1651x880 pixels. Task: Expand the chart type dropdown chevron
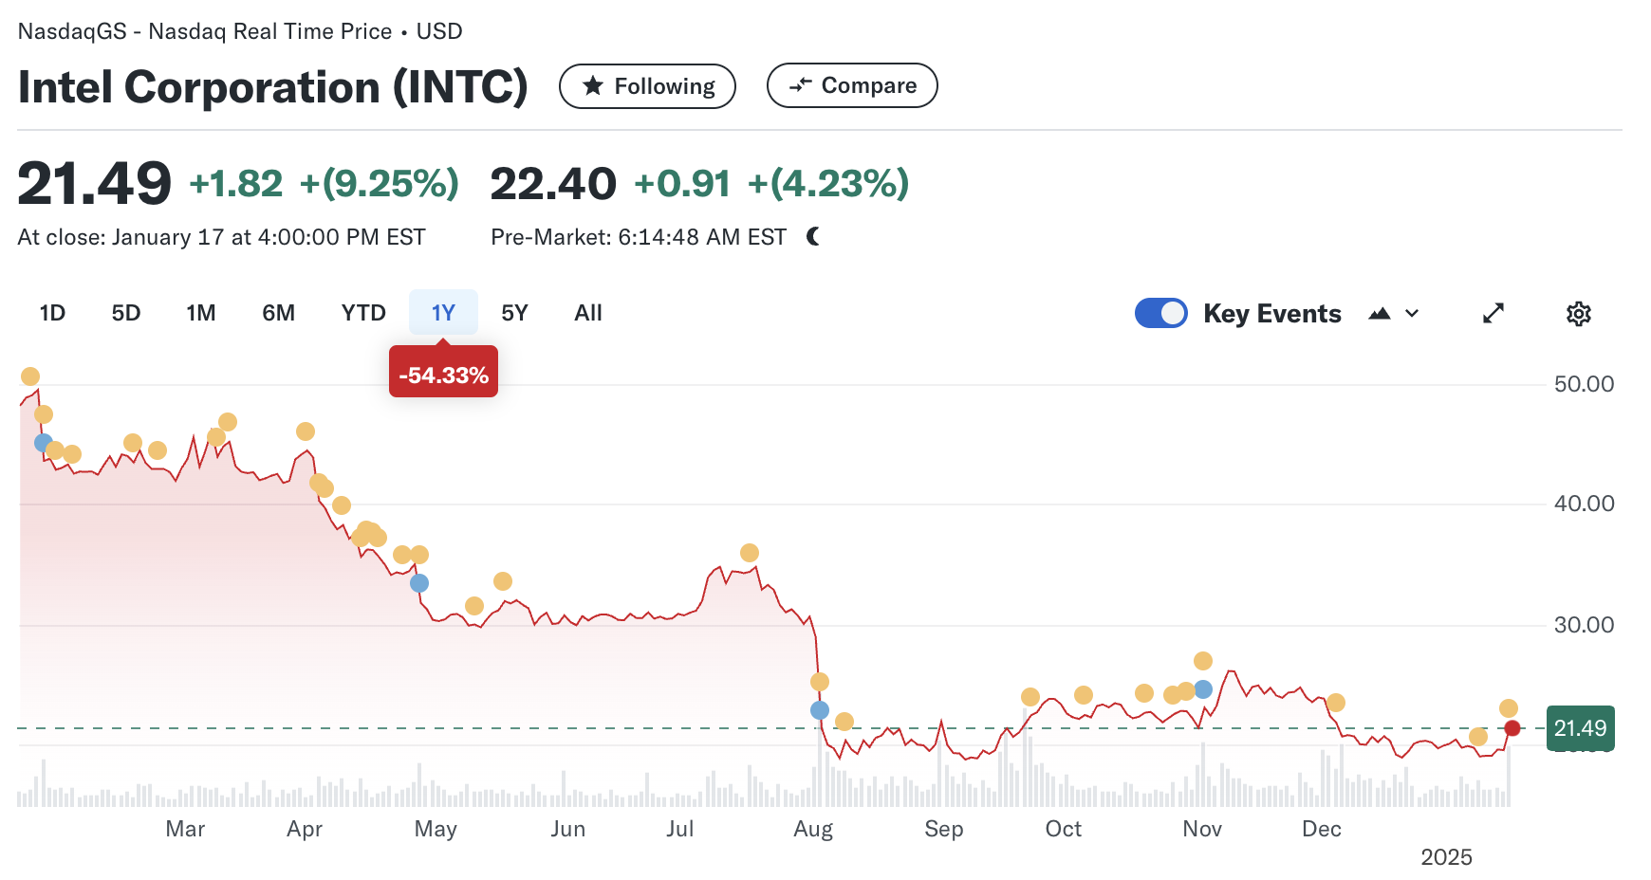point(1412,314)
